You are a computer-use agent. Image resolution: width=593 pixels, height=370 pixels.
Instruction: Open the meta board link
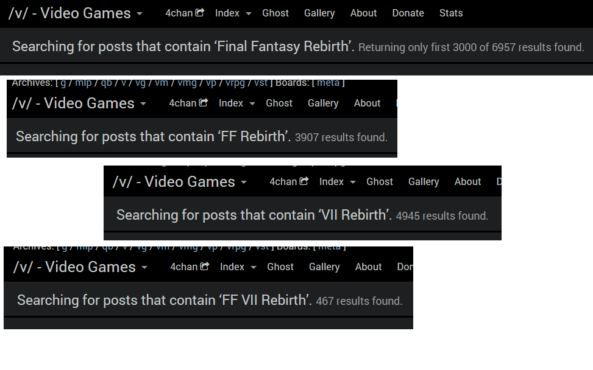pos(328,83)
